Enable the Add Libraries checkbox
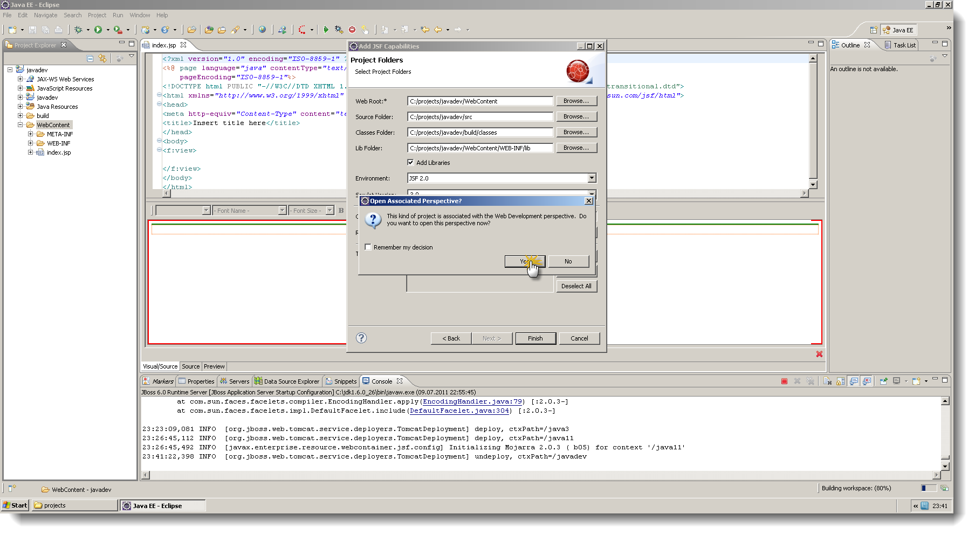 410,162
